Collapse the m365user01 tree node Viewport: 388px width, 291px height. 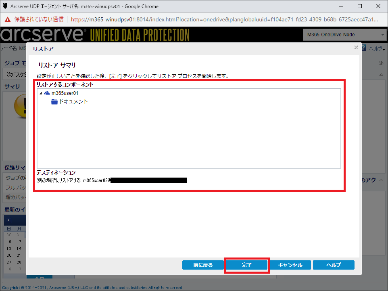[41, 93]
